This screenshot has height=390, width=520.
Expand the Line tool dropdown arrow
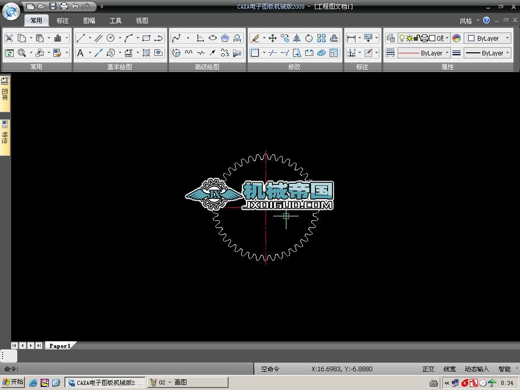[89, 38]
